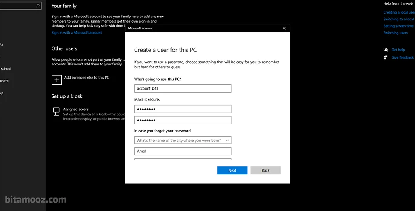Click the Back button
415x211 pixels.
[266, 170]
